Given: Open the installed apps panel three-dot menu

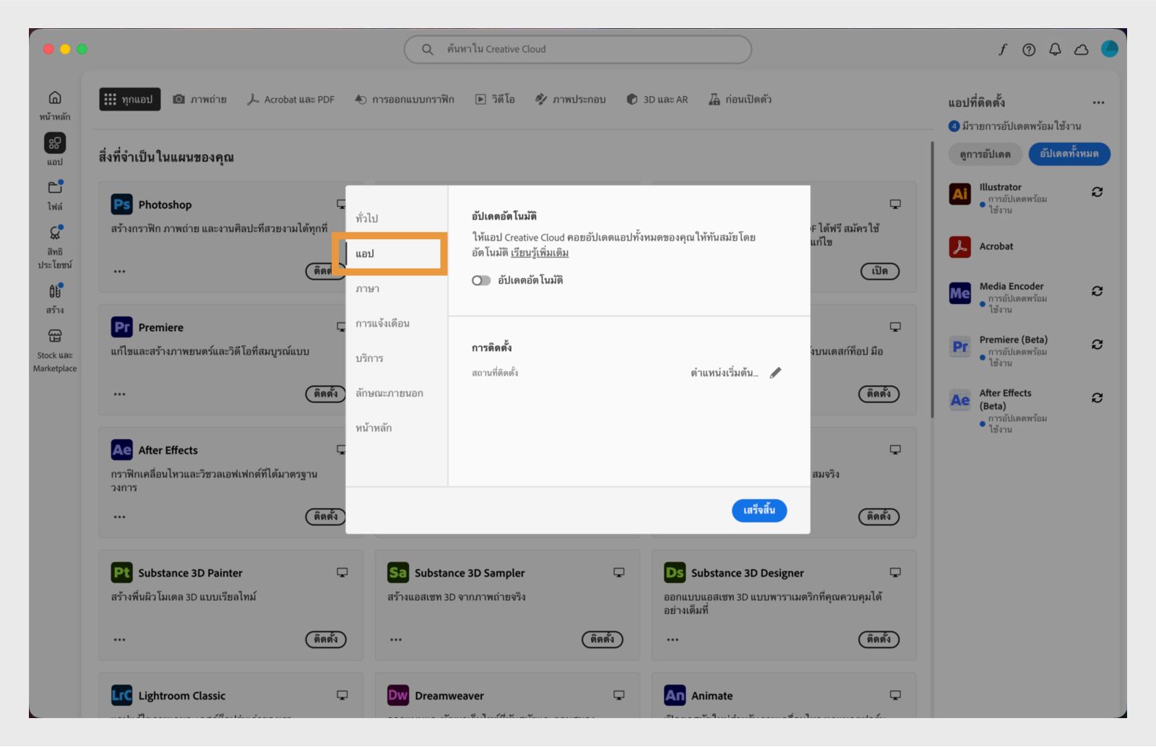Looking at the screenshot, I should 1098,103.
